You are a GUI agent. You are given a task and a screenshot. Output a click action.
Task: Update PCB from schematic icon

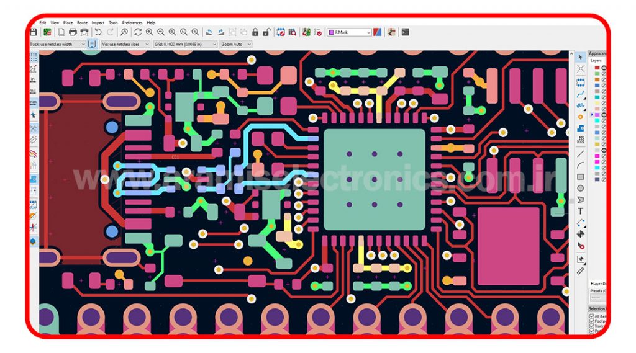click(307, 32)
